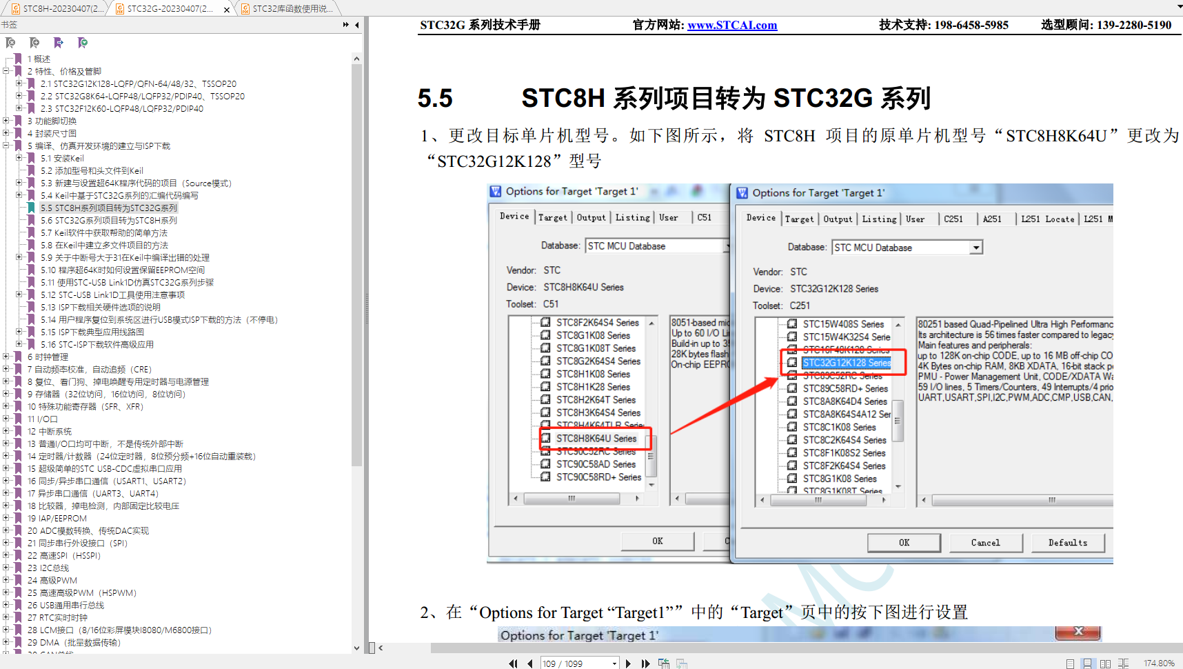Open bookmark 26 USB通用串行总线
Viewport: 1183px width, 669px height.
(66, 605)
